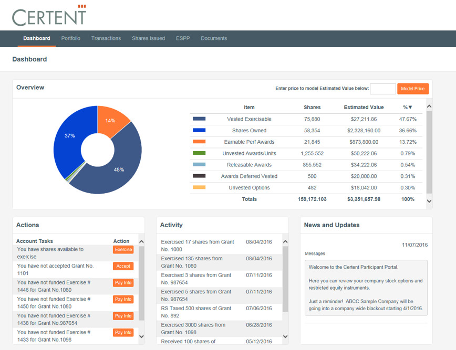Click the 11/07/2016 news date
456x350 pixels.
[x=414, y=245]
